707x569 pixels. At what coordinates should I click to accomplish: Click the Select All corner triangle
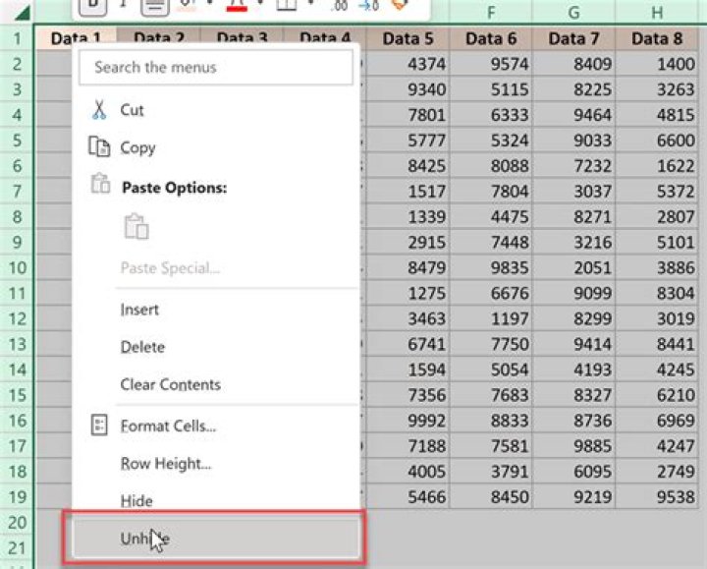22,12
